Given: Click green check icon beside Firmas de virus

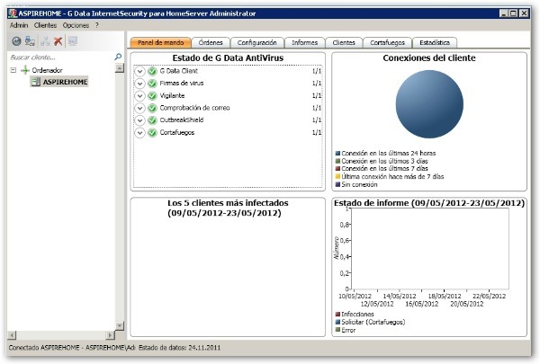Looking at the screenshot, I should click(x=152, y=84).
